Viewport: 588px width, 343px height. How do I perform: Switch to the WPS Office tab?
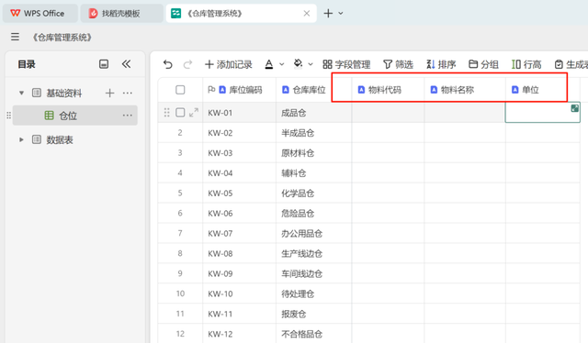pos(40,14)
